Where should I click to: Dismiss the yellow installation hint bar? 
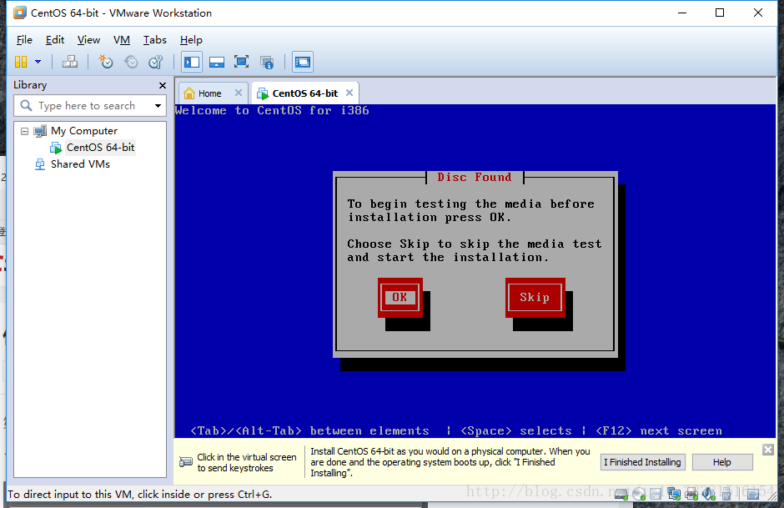tap(768, 450)
